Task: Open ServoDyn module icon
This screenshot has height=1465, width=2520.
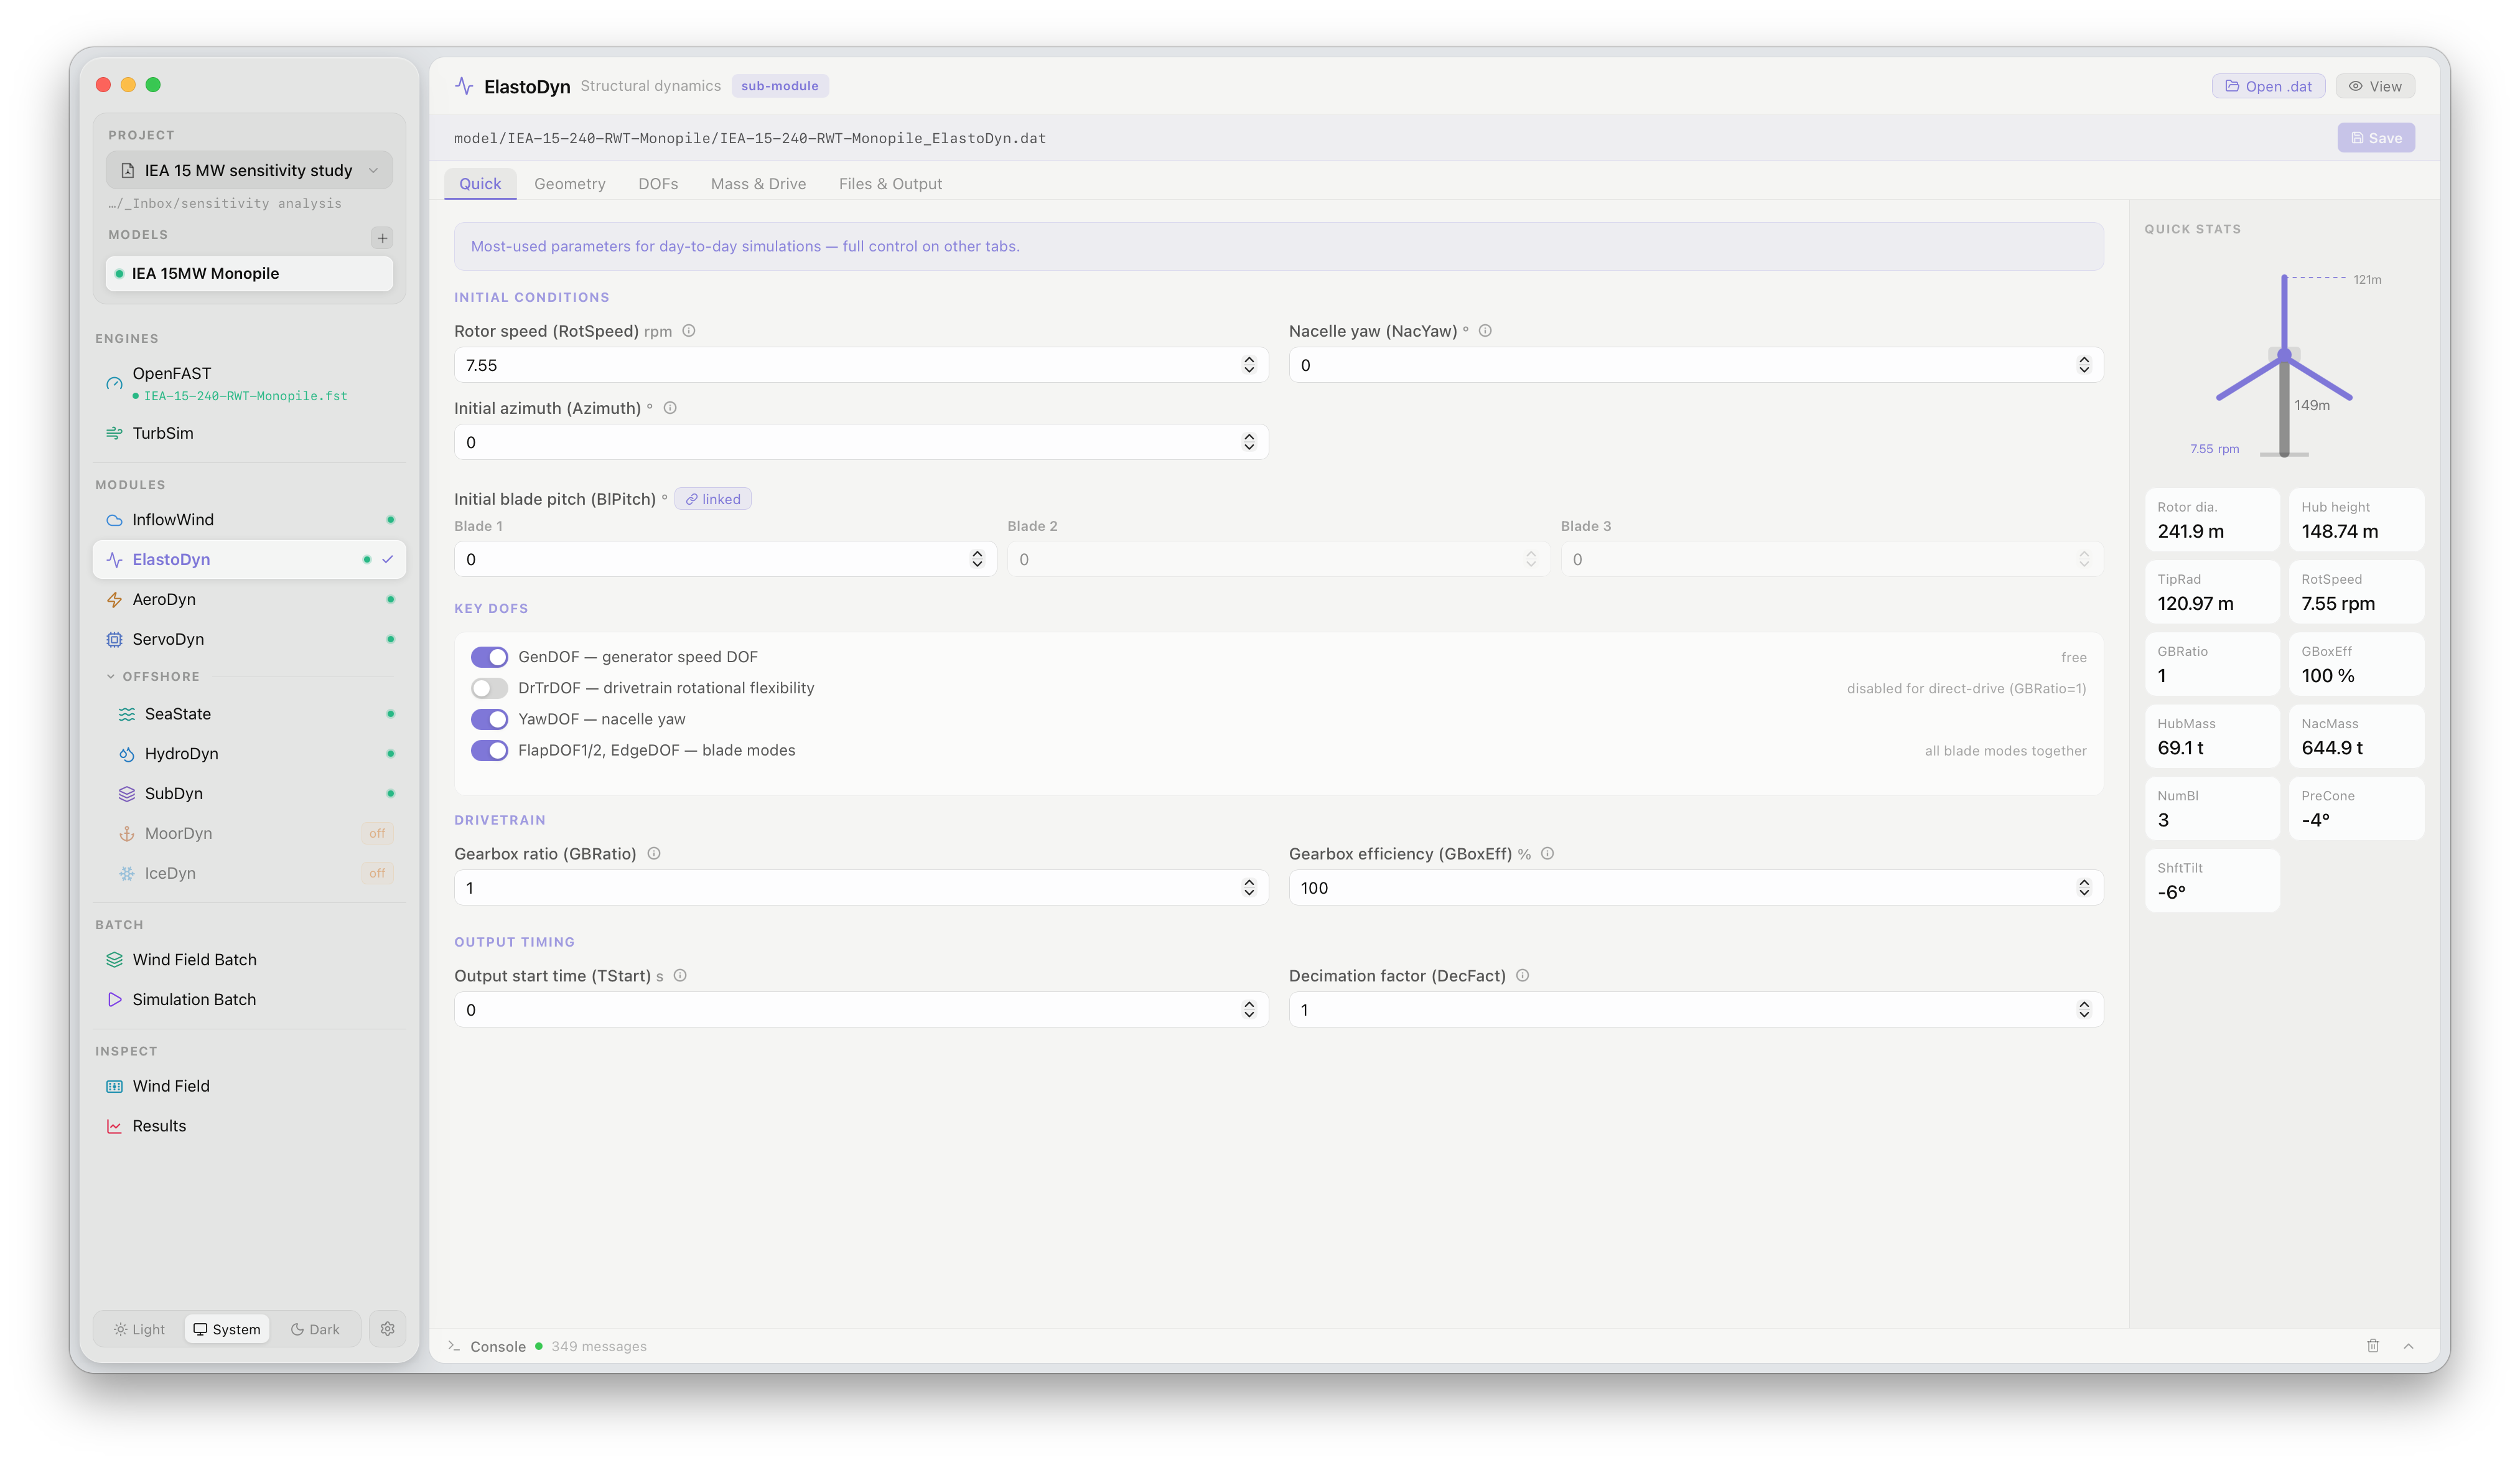Action: 114,640
